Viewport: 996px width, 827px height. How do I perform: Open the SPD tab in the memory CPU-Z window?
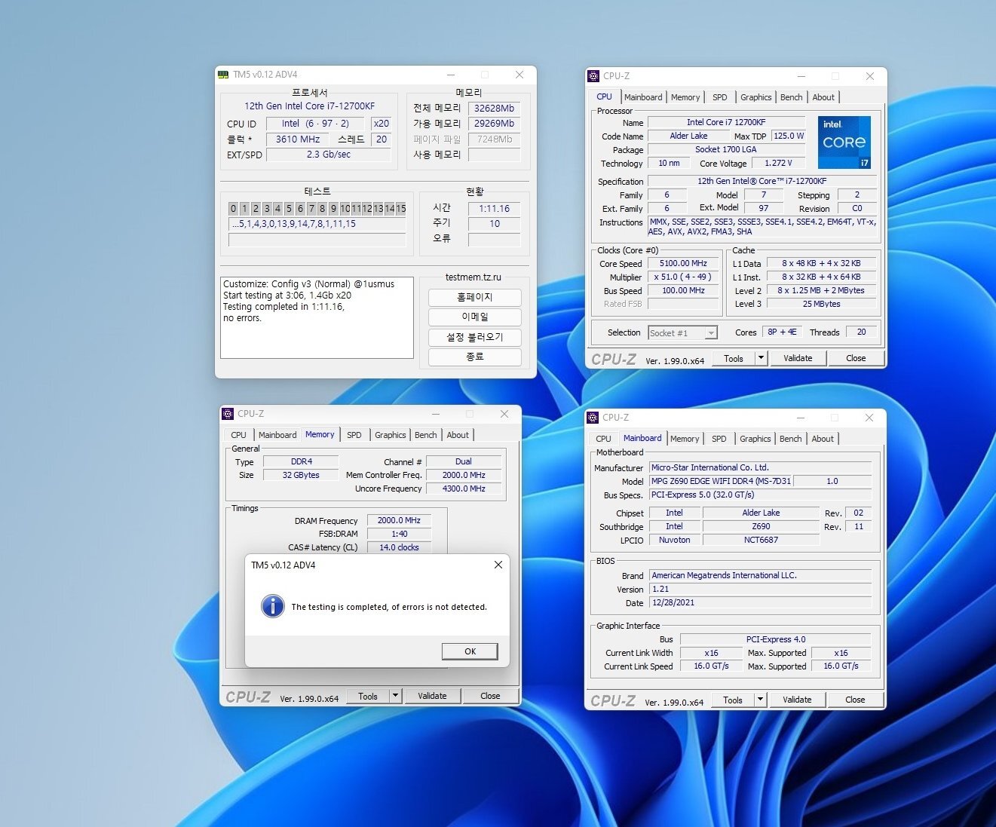click(354, 435)
